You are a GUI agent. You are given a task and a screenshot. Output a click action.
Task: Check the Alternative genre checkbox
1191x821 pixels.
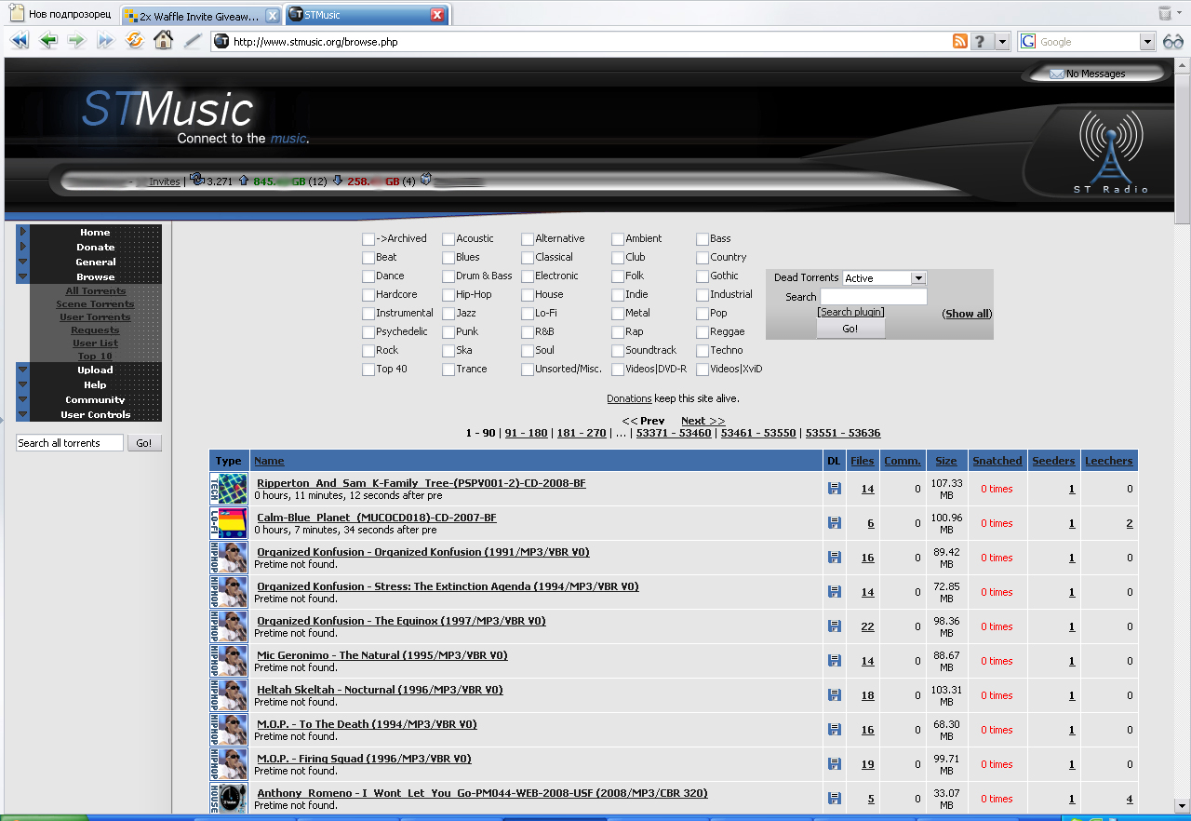click(528, 239)
